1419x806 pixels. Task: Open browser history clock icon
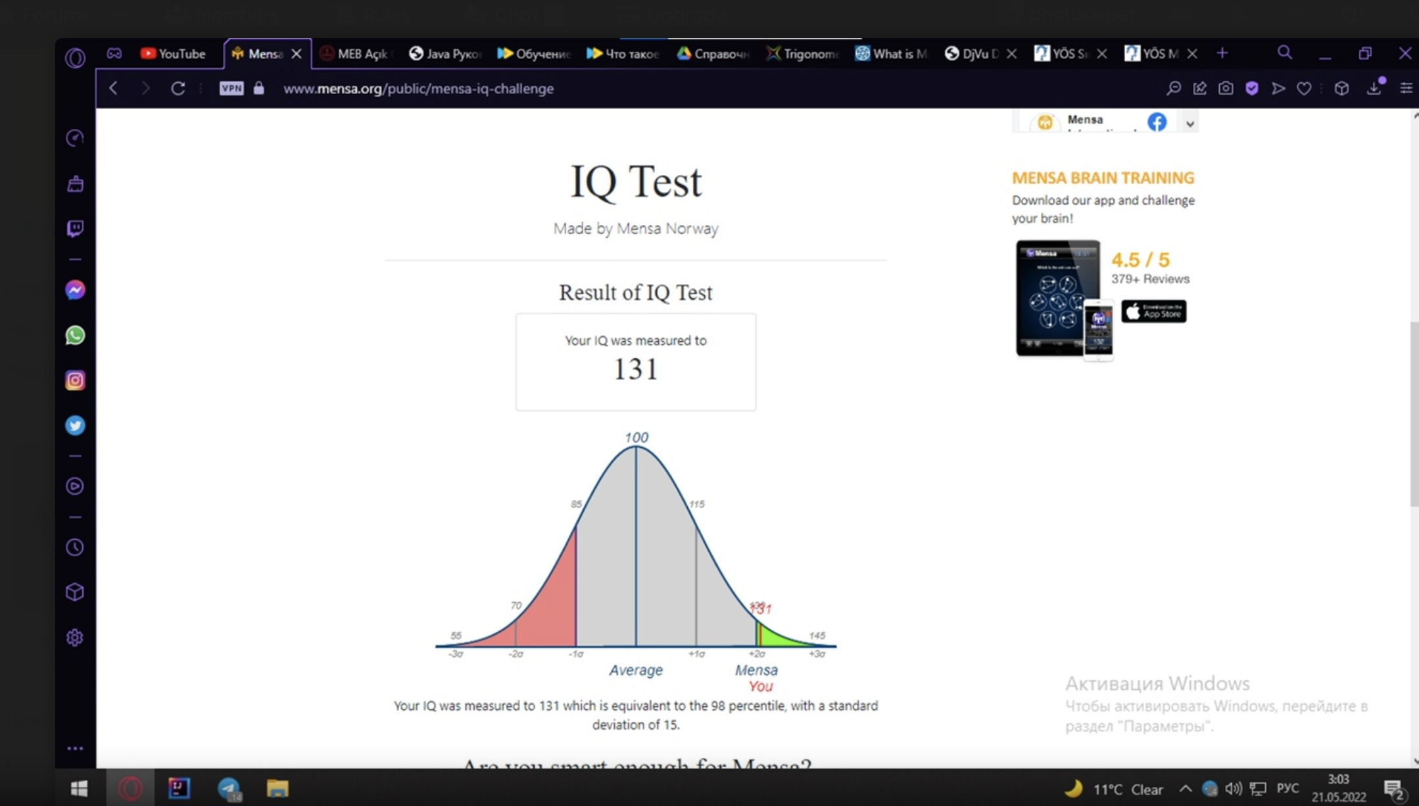coord(75,547)
